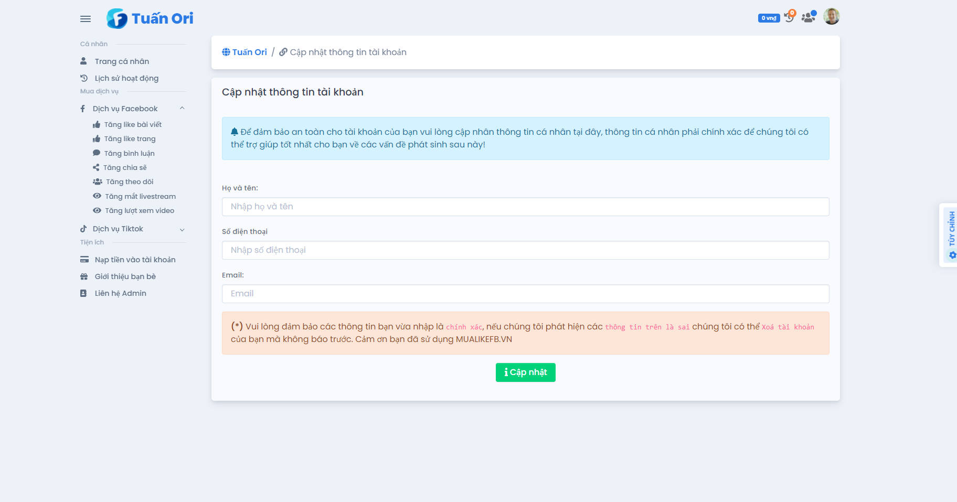Focus the Họ và tên input field
The image size is (957, 502).
click(525, 207)
